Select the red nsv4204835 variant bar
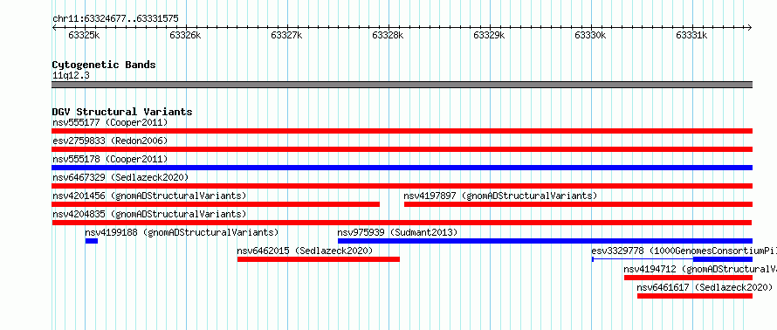Image resolution: width=777 pixels, height=330 pixels. [402, 223]
